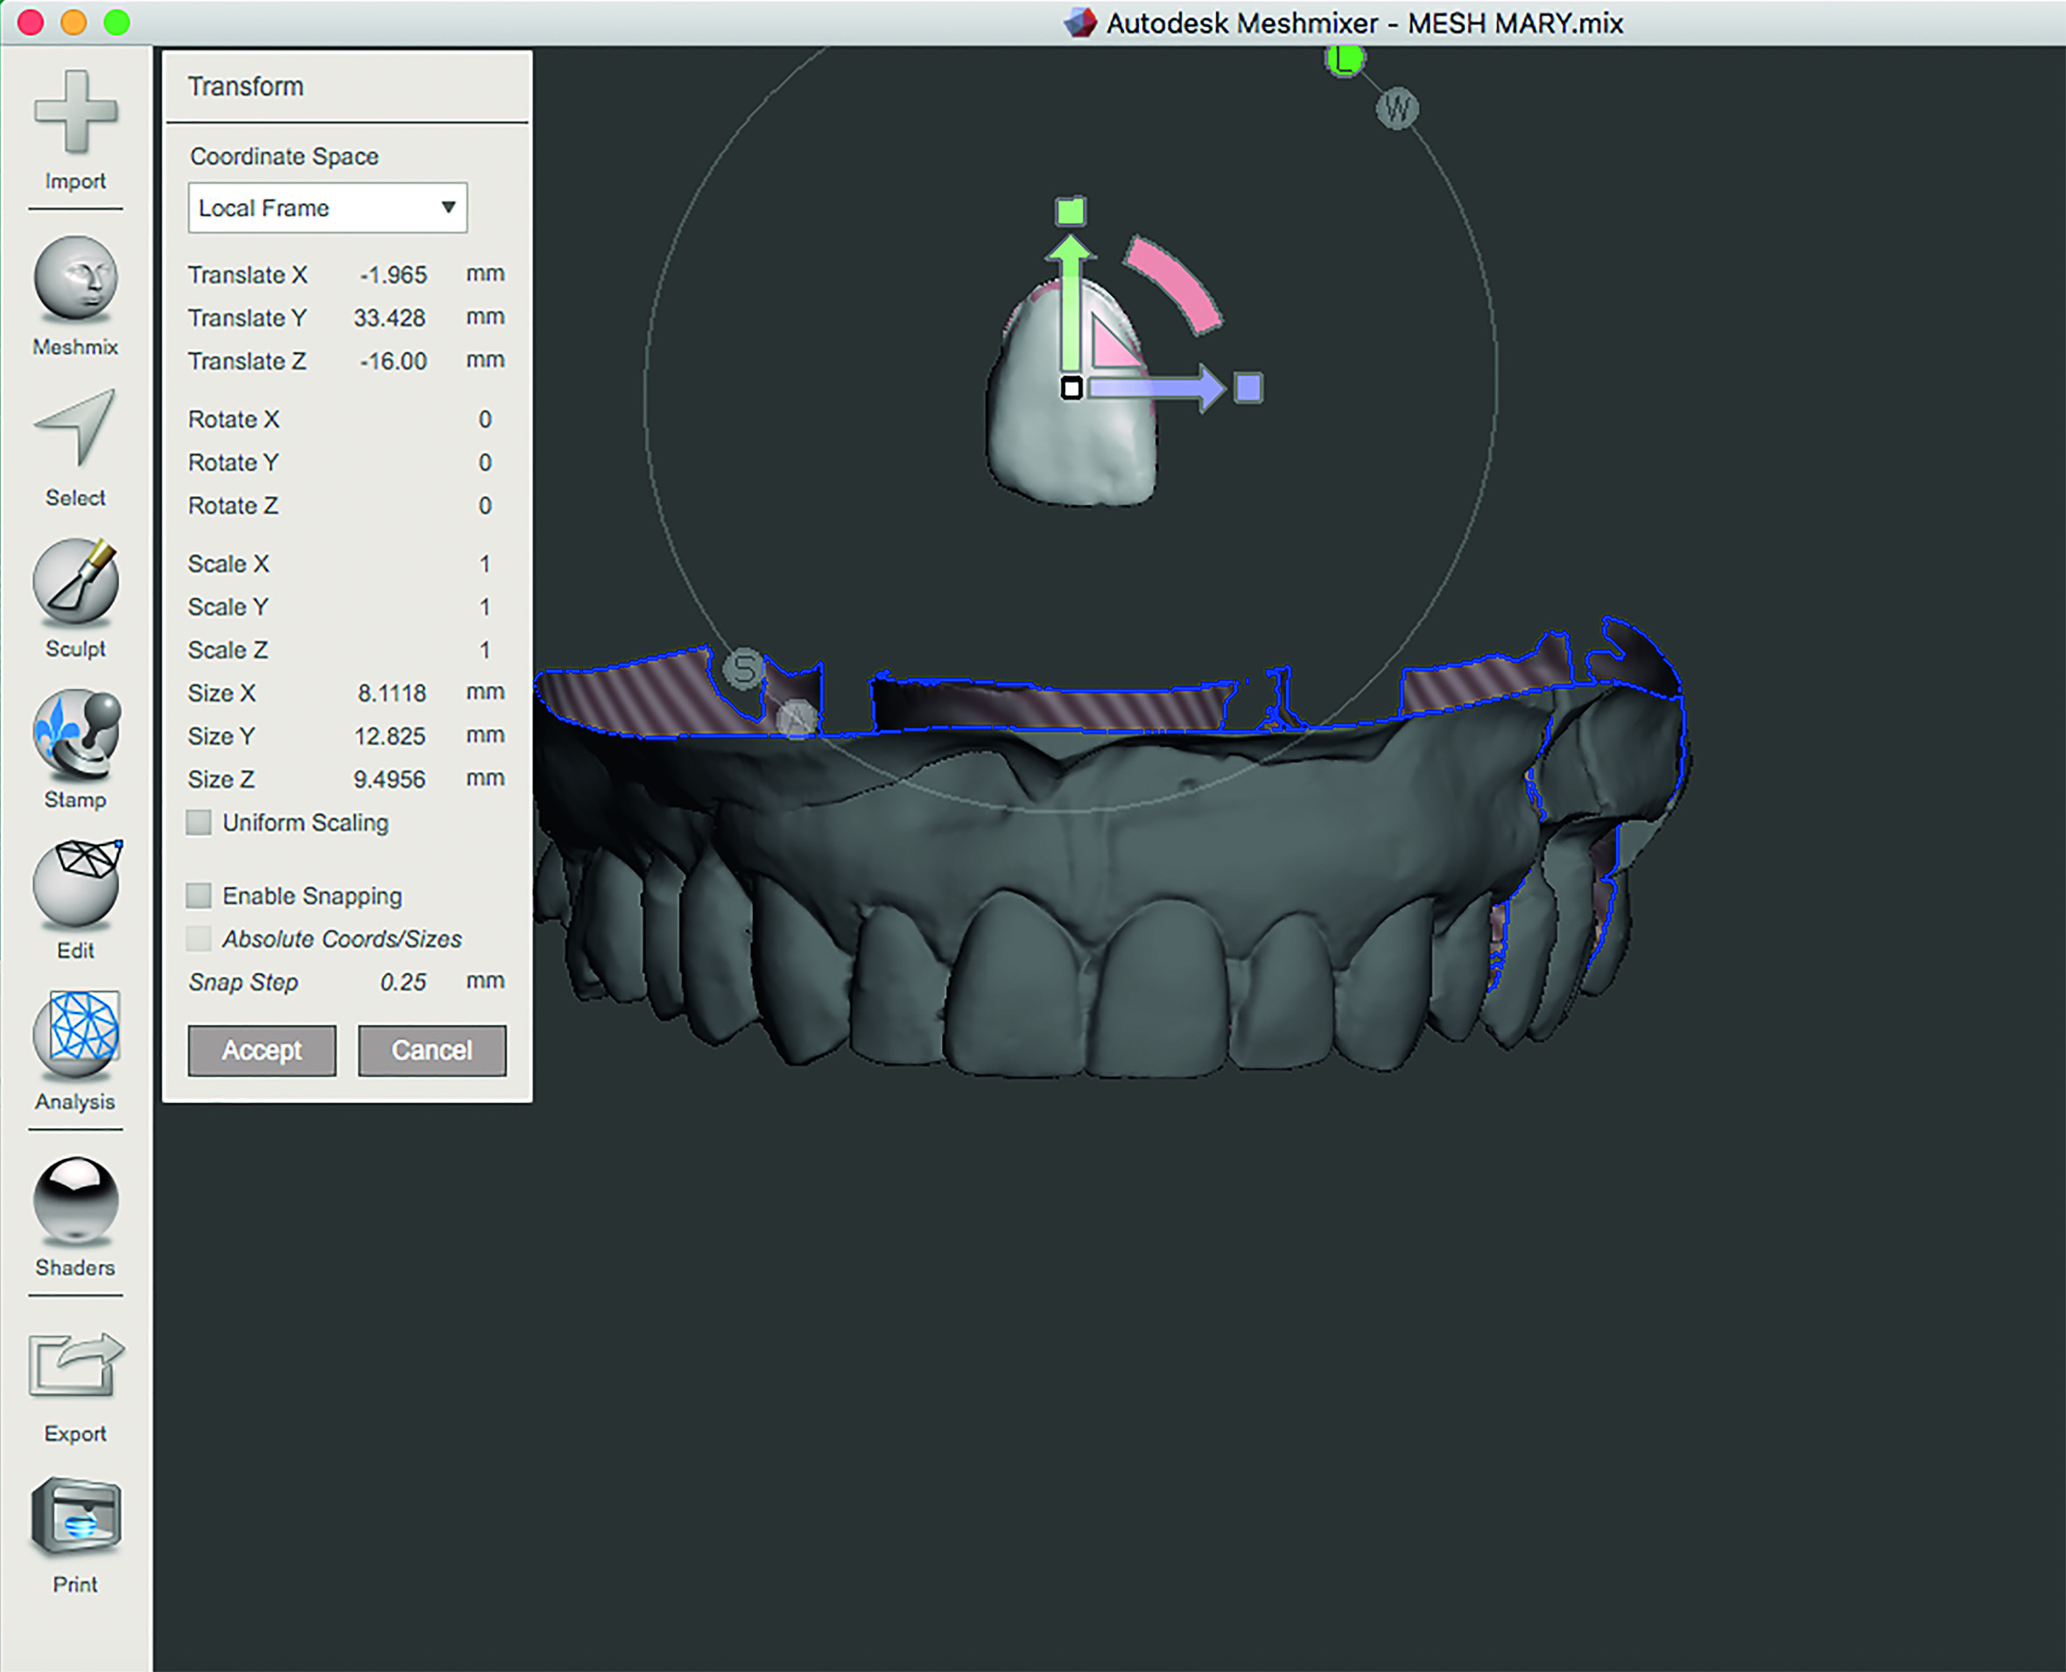Edit the Snap Step value
The height and width of the screenshot is (1672, 2066).
tap(403, 981)
